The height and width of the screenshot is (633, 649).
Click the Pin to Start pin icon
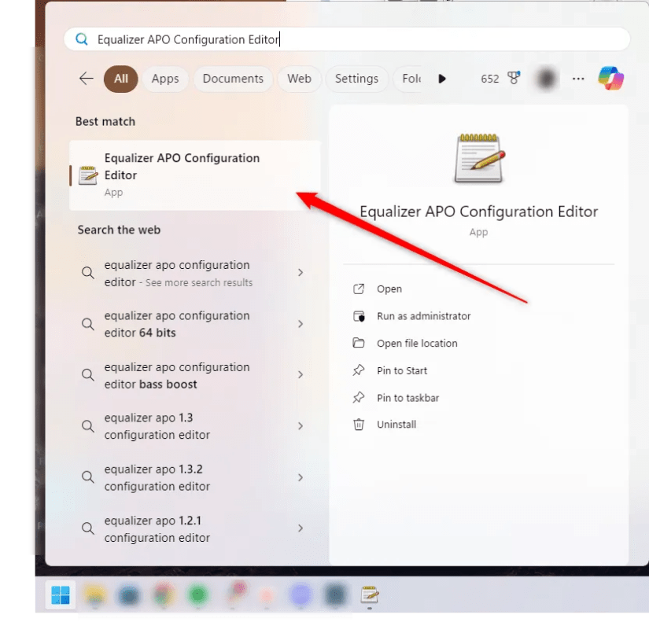pos(359,370)
